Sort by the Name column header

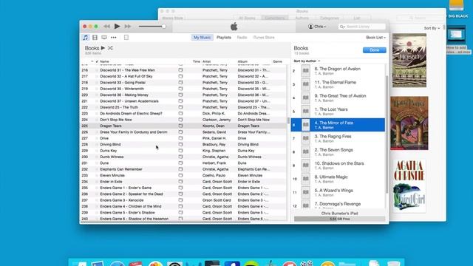coord(104,61)
